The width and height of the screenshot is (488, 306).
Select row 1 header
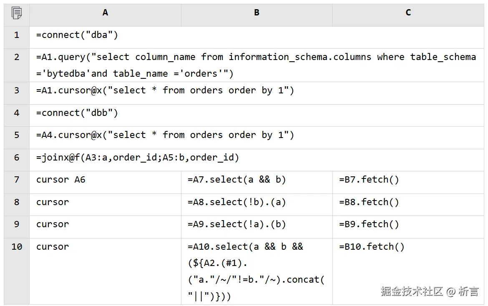[17, 35]
